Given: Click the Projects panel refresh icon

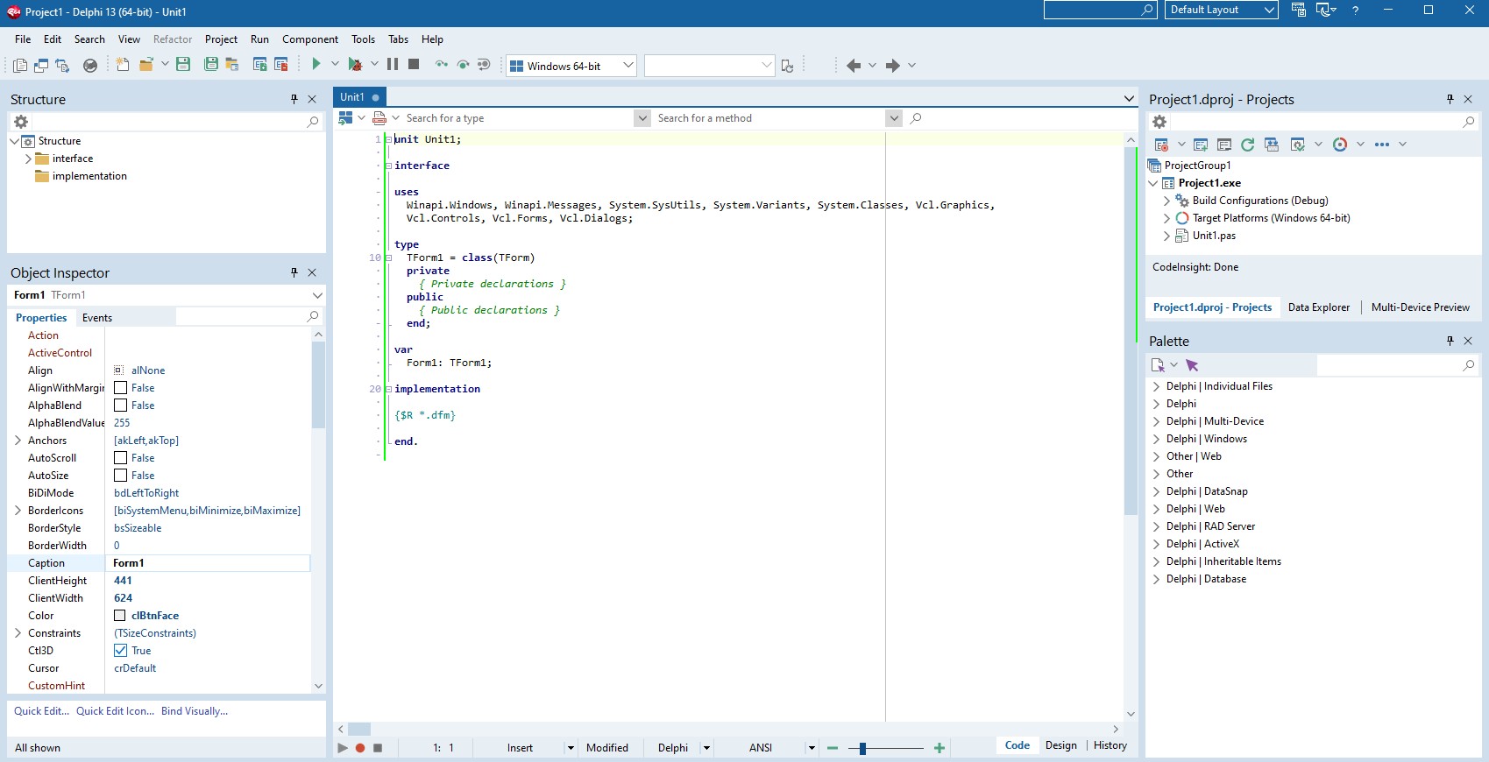Looking at the screenshot, I should [x=1248, y=145].
